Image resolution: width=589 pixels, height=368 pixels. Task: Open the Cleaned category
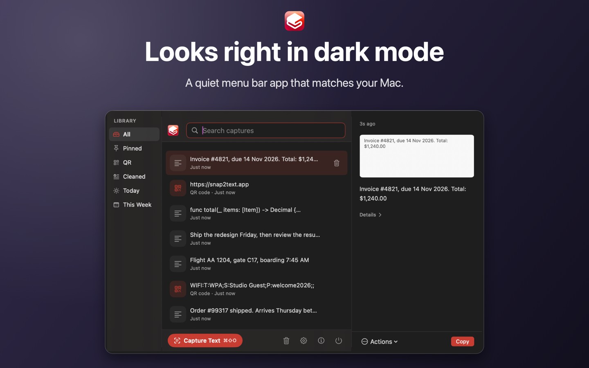[x=134, y=177]
